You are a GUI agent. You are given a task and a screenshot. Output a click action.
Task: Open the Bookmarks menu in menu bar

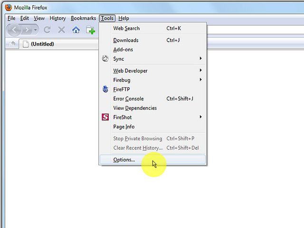point(83,18)
